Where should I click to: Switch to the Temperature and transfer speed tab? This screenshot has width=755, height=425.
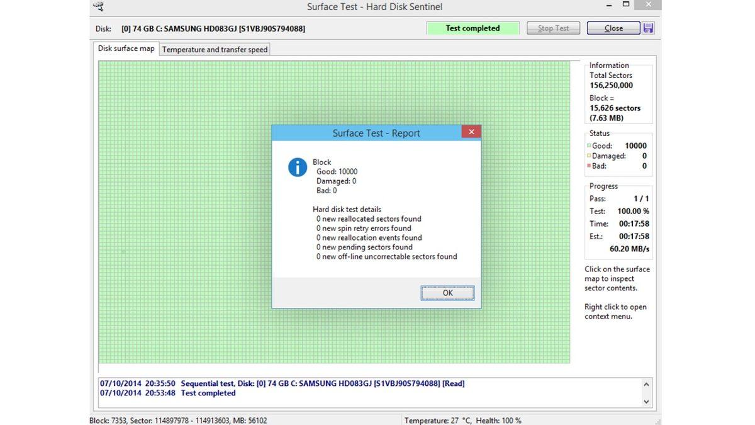click(x=214, y=49)
